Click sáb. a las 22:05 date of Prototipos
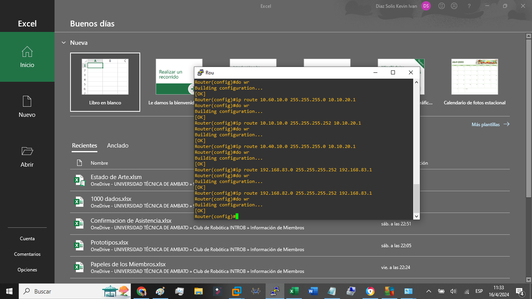 (x=396, y=246)
